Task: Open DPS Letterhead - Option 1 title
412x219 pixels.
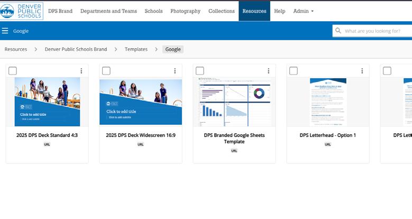Action: (x=328, y=135)
